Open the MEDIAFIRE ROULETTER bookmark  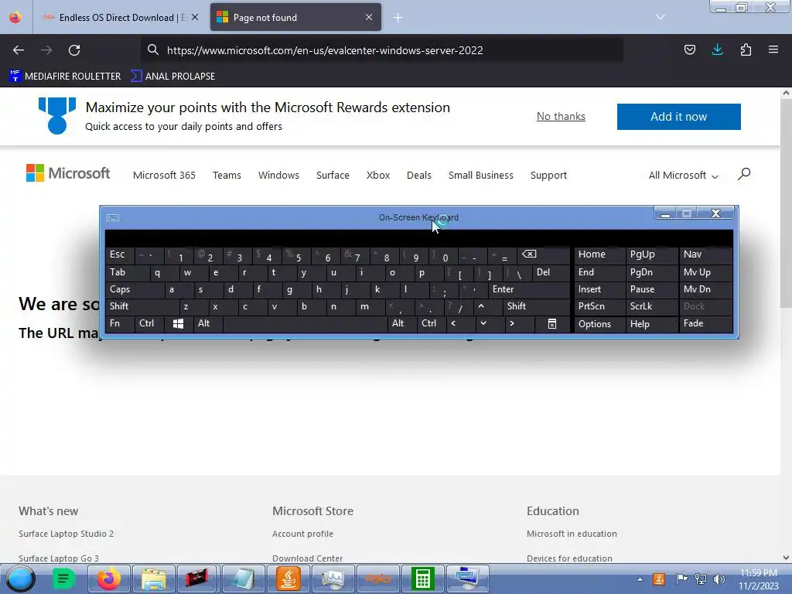[65, 77]
